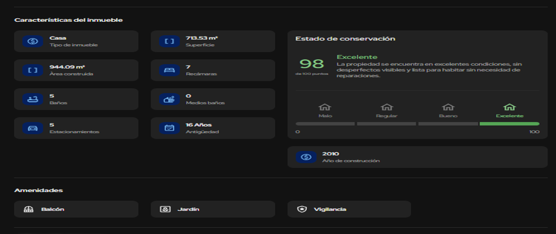Click the 'Estacionamientos' label
The image size is (556, 234).
tap(74, 132)
